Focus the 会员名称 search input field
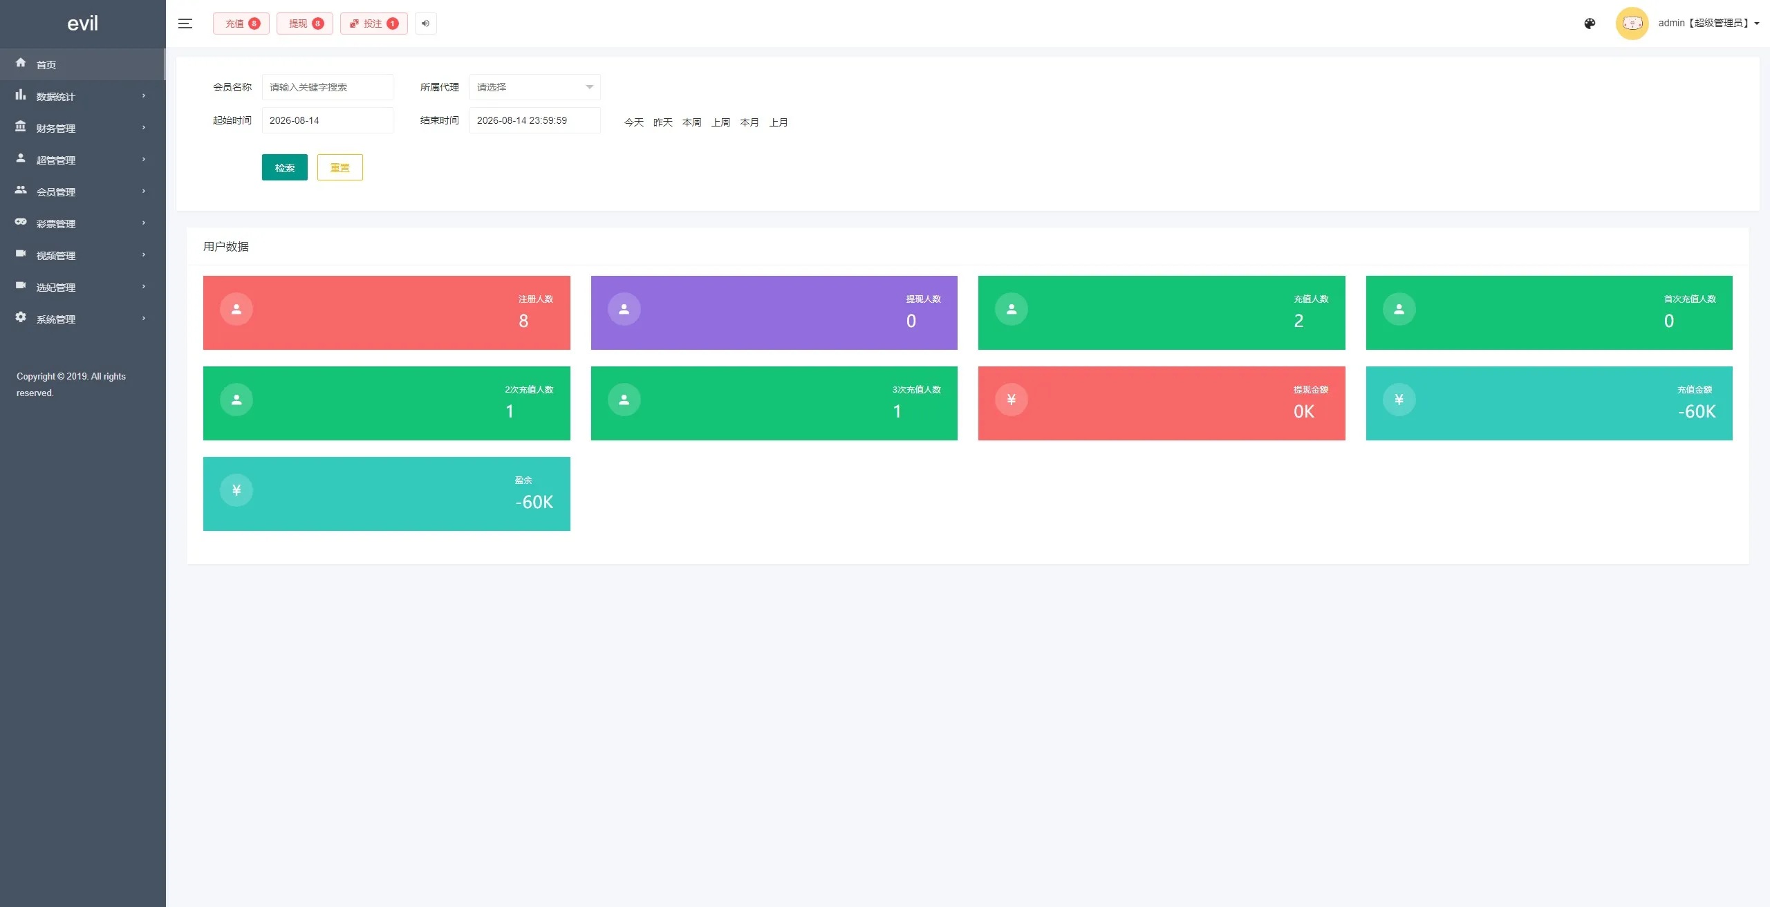 [x=327, y=87]
